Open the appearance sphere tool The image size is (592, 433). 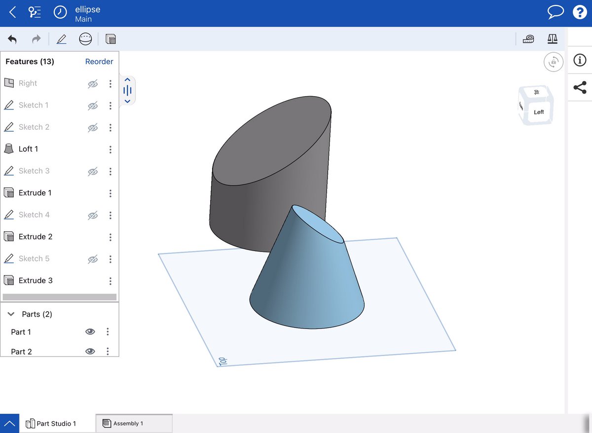[x=85, y=39]
